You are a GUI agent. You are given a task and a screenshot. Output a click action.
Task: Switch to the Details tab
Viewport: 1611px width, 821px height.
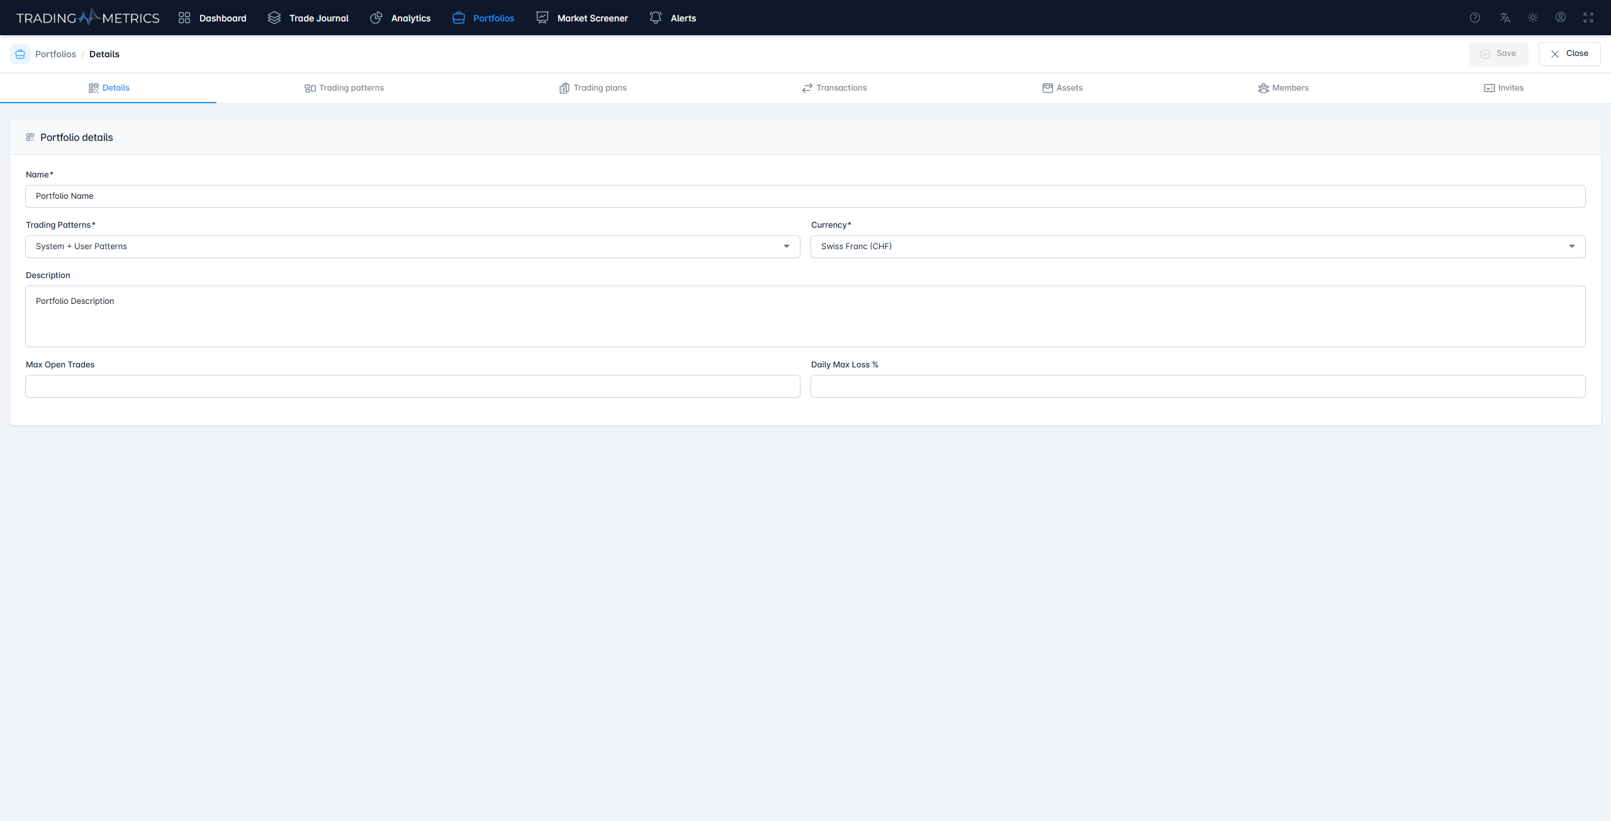click(x=108, y=88)
